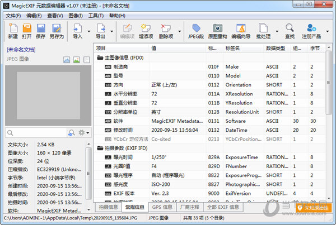Select the 光圈F值 FNumber row
This screenshot has width=336, height=225.
(209, 166)
